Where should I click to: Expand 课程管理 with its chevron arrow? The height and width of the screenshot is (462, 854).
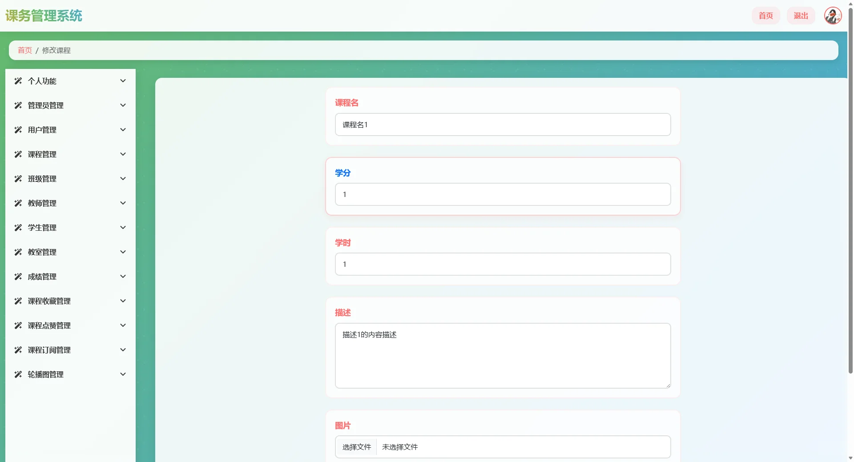(123, 154)
